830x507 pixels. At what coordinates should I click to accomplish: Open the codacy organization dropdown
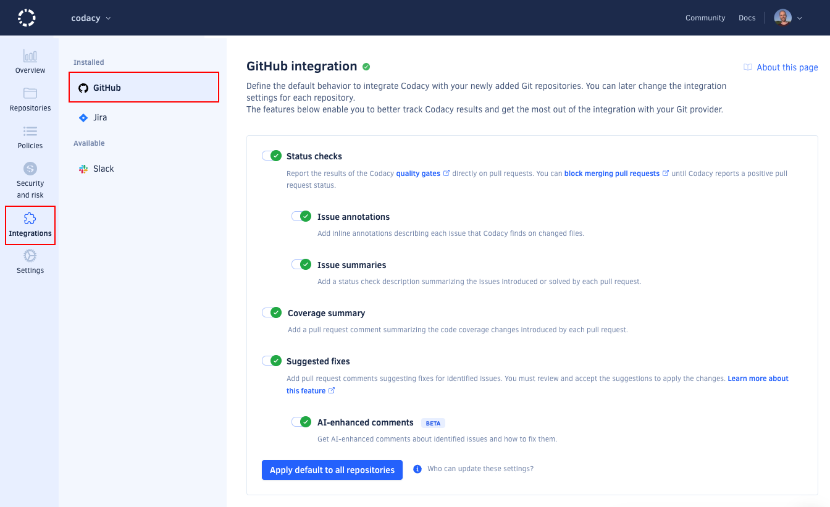click(91, 18)
